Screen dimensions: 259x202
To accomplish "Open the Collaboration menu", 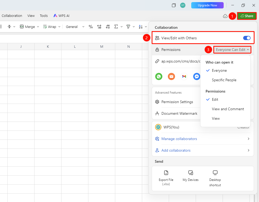I will pos(12,16).
